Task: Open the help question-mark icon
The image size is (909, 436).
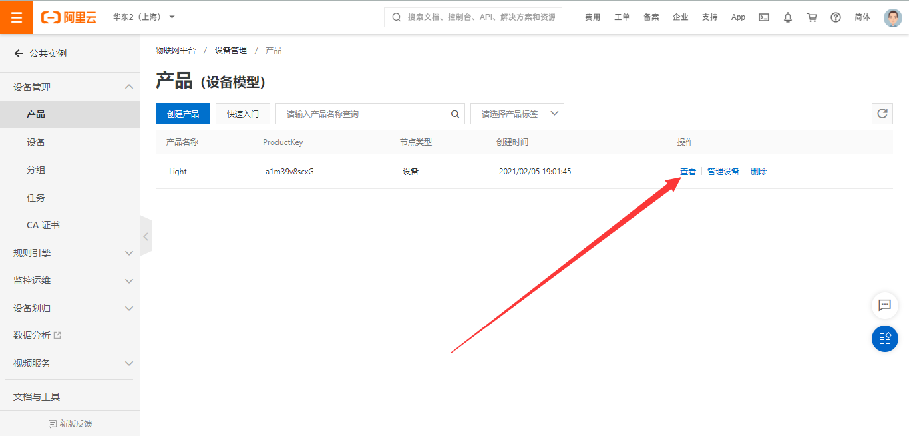Action: point(835,17)
